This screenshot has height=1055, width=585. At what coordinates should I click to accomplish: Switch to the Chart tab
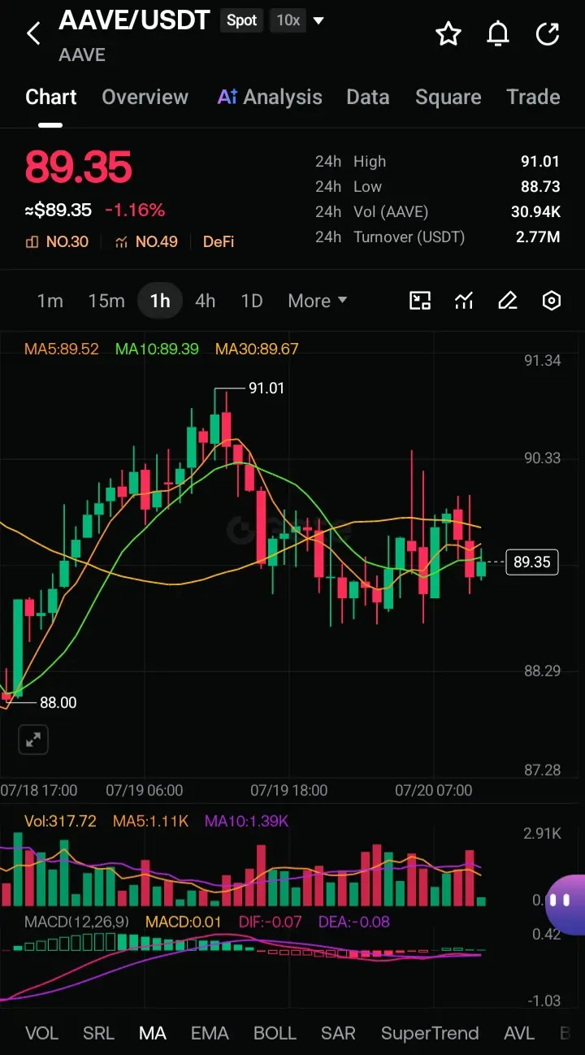point(50,97)
